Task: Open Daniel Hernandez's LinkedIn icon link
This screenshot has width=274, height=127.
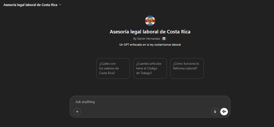Action: pos(164,39)
